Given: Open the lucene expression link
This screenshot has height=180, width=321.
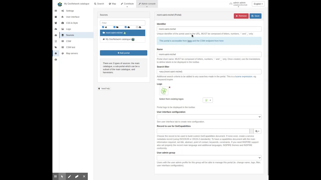Looking at the screenshot, I should (x=244, y=76).
